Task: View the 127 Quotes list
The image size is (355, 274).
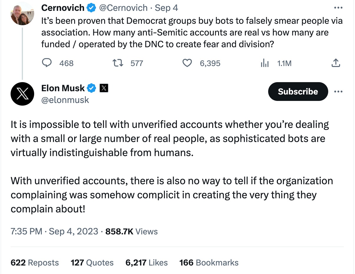Action: pos(92,263)
